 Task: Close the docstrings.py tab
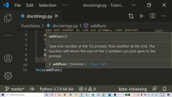click(x=56, y=16)
